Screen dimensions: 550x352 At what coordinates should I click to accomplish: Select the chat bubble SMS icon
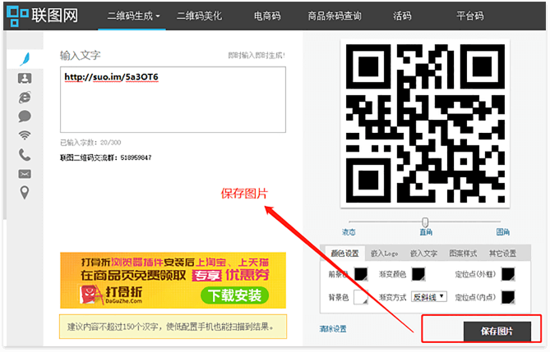[x=25, y=116]
